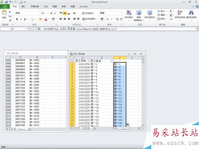Screen dimensions: 199x149
Task: Switch to the Acrobat ribbon tab
Action: [x=84, y=6]
